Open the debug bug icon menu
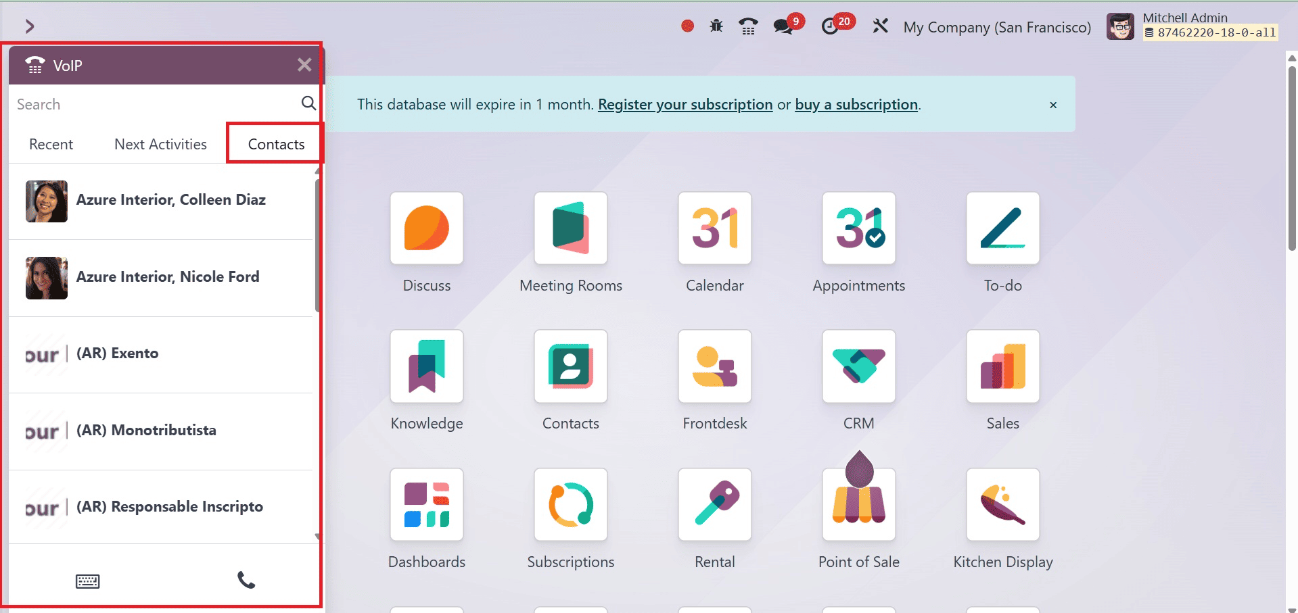1298x613 pixels. pyautogui.click(x=716, y=26)
